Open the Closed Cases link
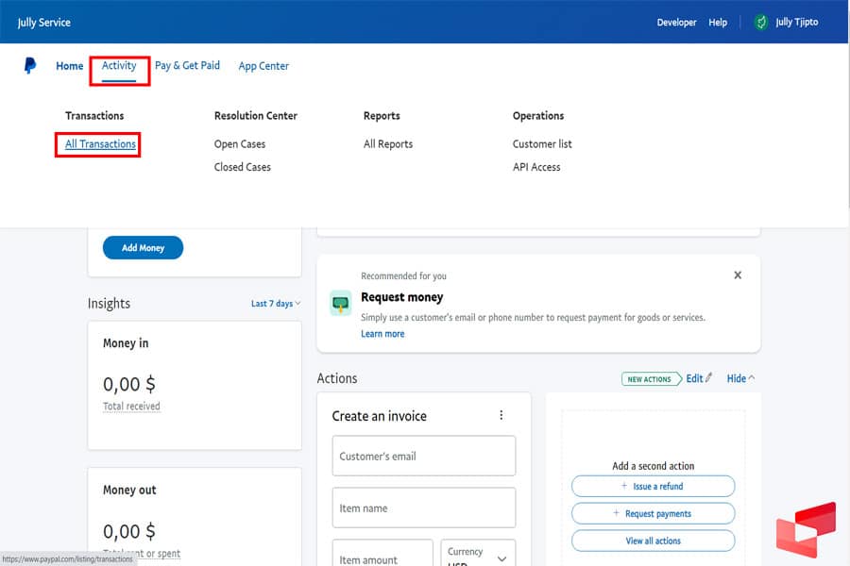The image size is (850, 566). point(242,167)
